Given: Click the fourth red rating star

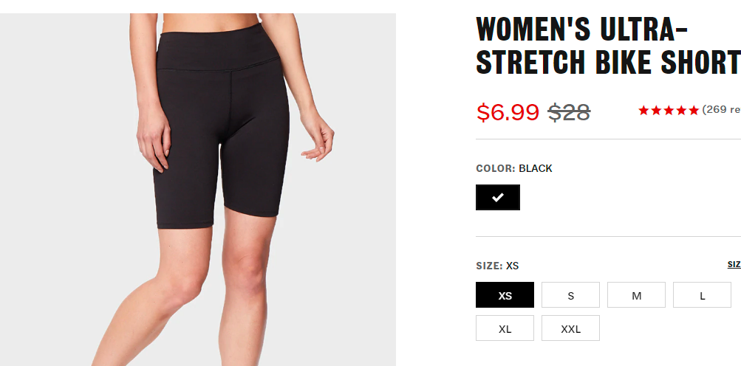Looking at the screenshot, I should point(681,111).
